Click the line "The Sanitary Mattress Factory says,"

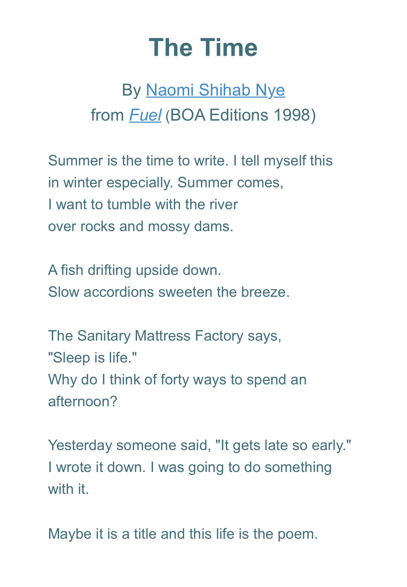tap(165, 336)
